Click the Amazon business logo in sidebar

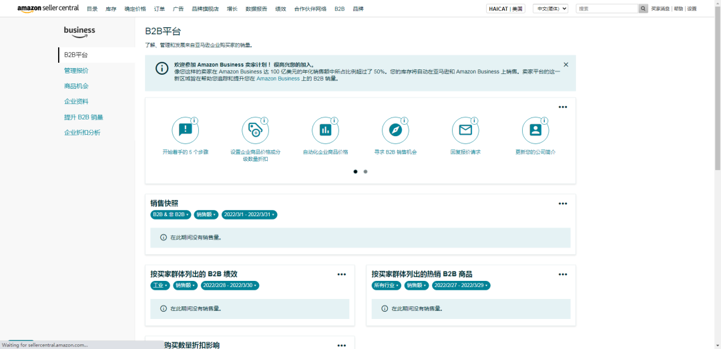tap(79, 32)
